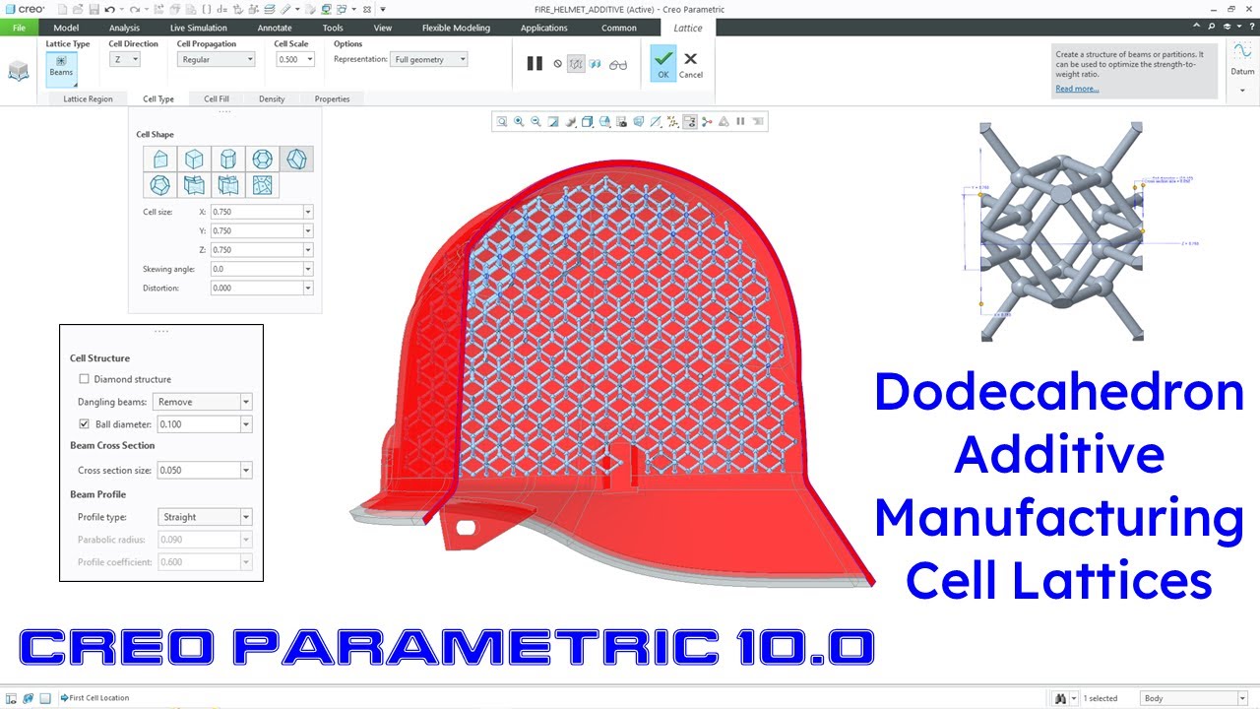The width and height of the screenshot is (1260, 709).
Task: Expand the Skewing angle dropdown arrow
Action: (308, 269)
